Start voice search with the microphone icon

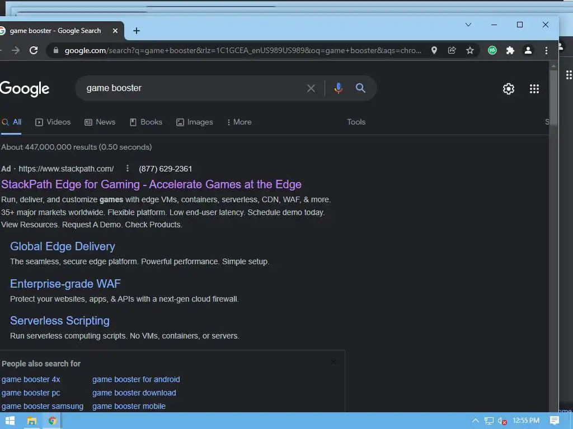[339, 88]
